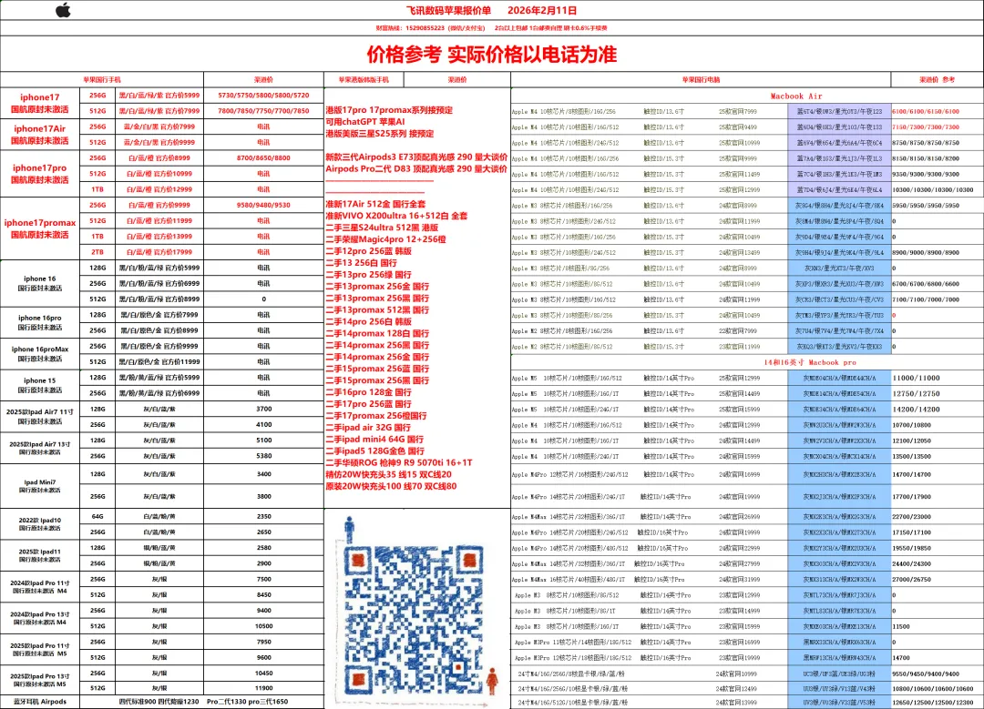
Task: Select the '2024款Ipad Pro 11寸' M4 cell
Action: (39, 587)
